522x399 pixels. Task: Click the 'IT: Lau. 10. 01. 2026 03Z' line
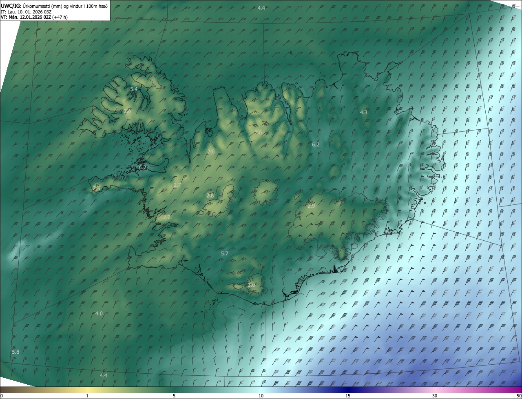26,12
